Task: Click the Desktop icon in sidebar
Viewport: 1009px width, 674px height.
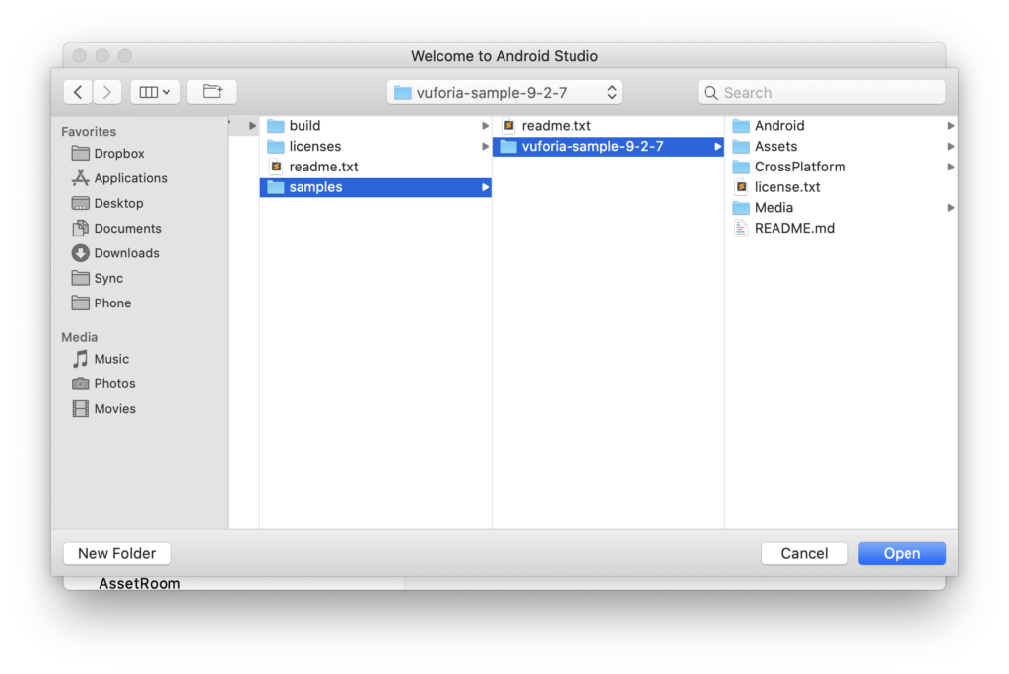Action: click(81, 203)
